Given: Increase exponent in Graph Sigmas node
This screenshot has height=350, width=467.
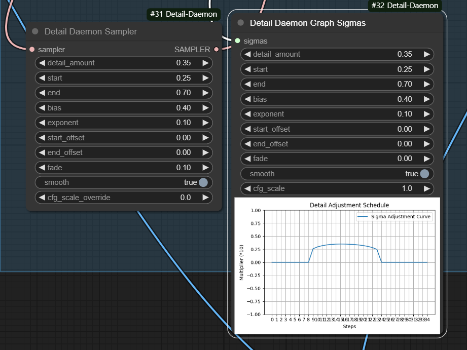Looking at the screenshot, I should click(x=427, y=114).
